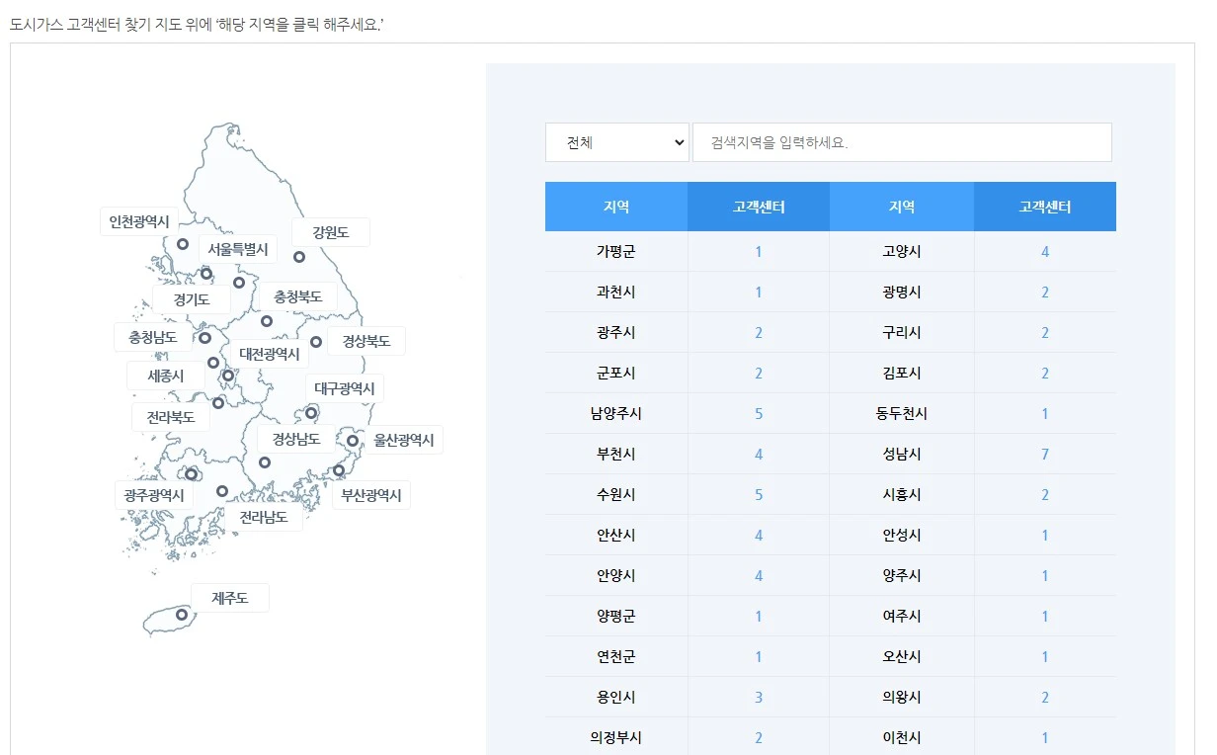Click the 전라남도 map marker dot
Screen dimensions: 1217x755
pyautogui.click(x=222, y=491)
